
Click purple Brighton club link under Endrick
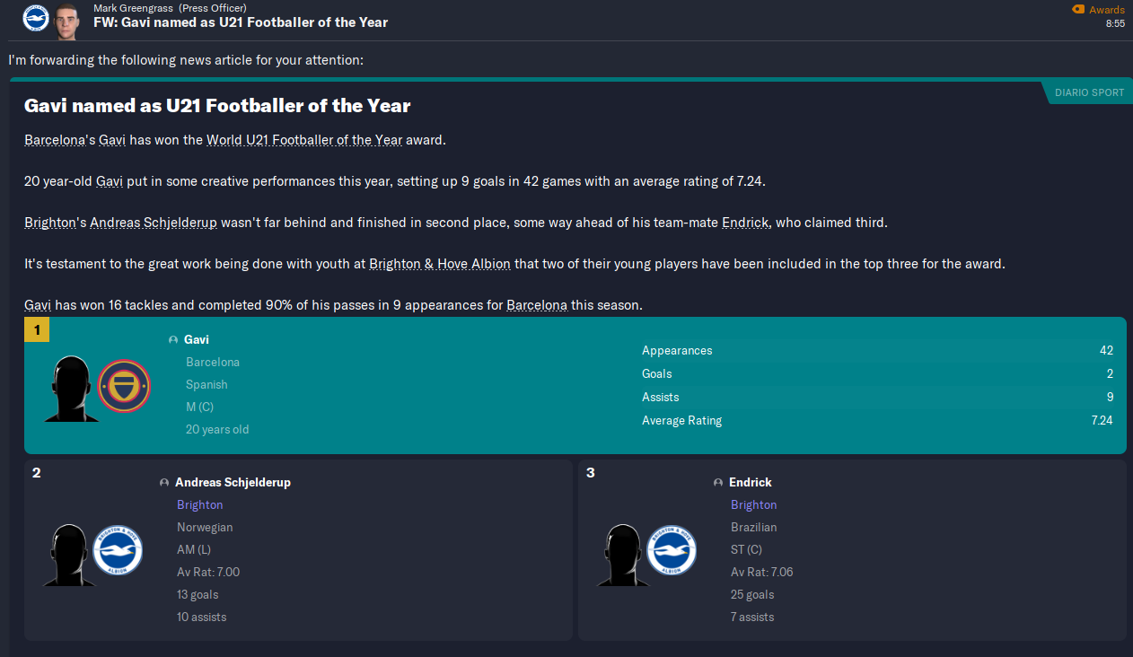click(x=754, y=505)
